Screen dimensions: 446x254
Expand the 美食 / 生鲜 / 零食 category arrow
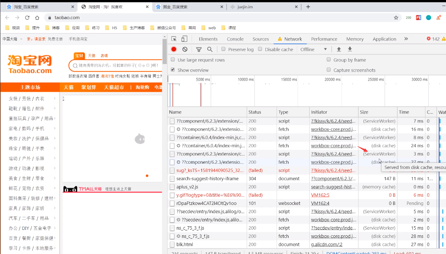tap(55, 178)
